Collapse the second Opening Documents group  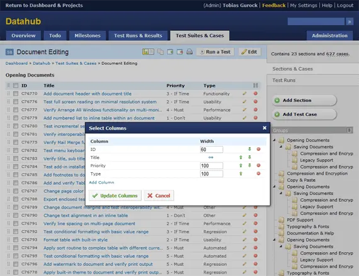point(274,187)
